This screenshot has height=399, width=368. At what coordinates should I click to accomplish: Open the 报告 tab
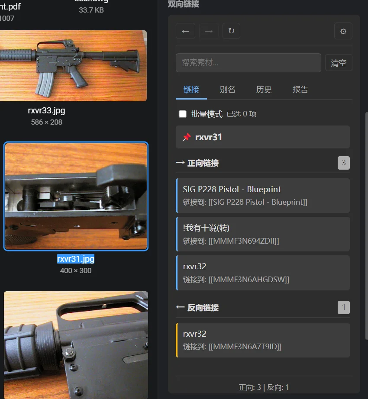300,90
